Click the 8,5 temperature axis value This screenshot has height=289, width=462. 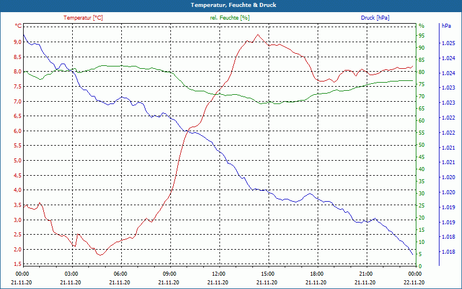tap(18, 57)
